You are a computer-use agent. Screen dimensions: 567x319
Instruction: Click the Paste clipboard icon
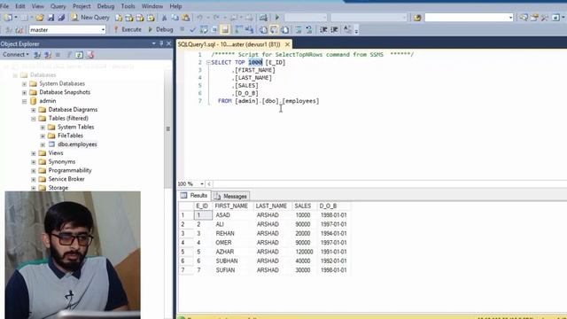click(x=185, y=18)
